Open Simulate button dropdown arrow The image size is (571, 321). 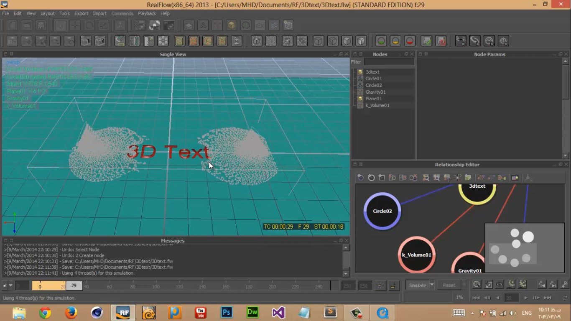[x=432, y=285]
